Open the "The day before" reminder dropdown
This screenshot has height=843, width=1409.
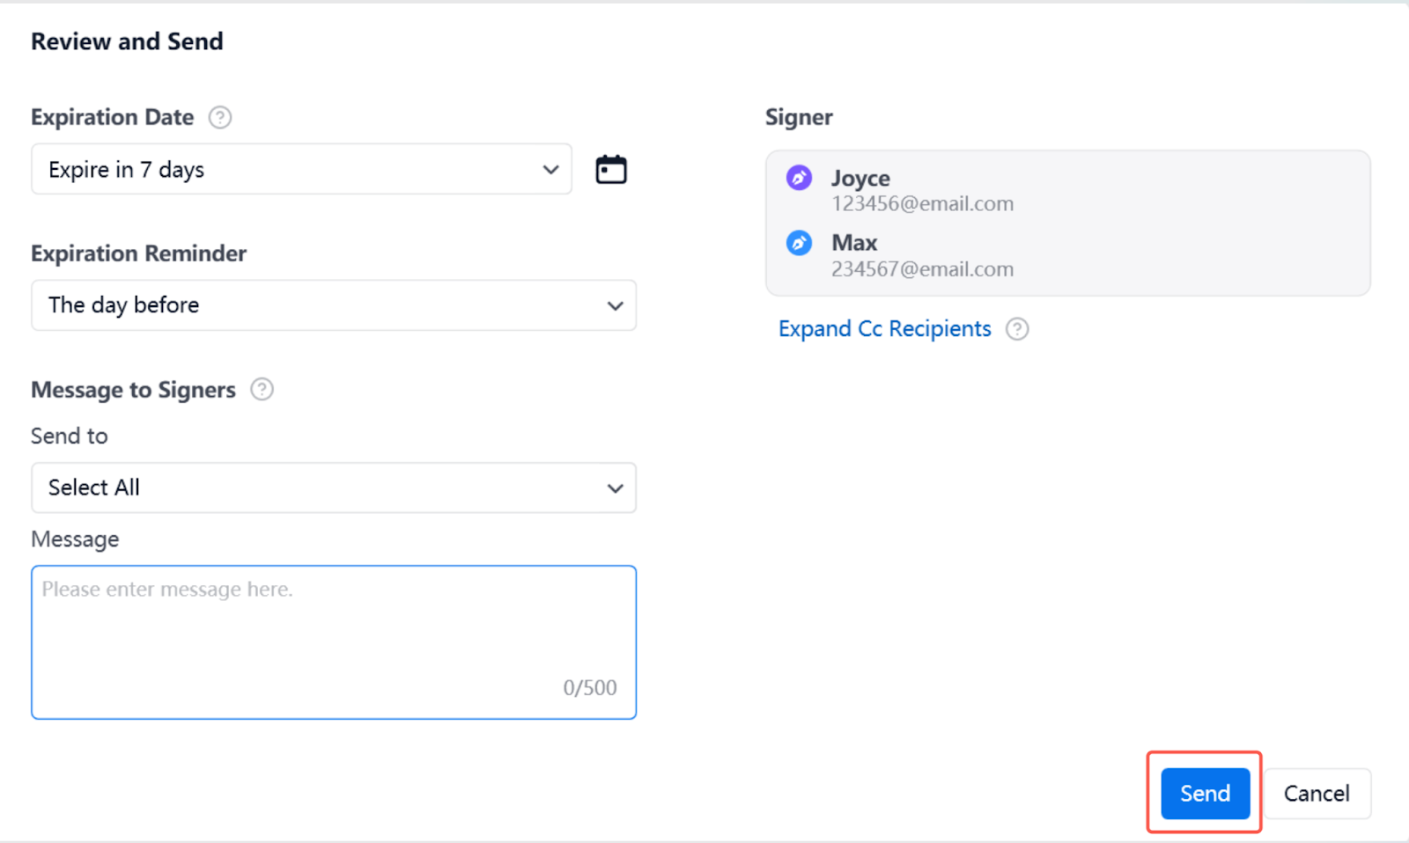[333, 305]
